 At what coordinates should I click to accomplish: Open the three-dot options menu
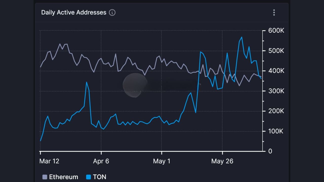point(274,12)
